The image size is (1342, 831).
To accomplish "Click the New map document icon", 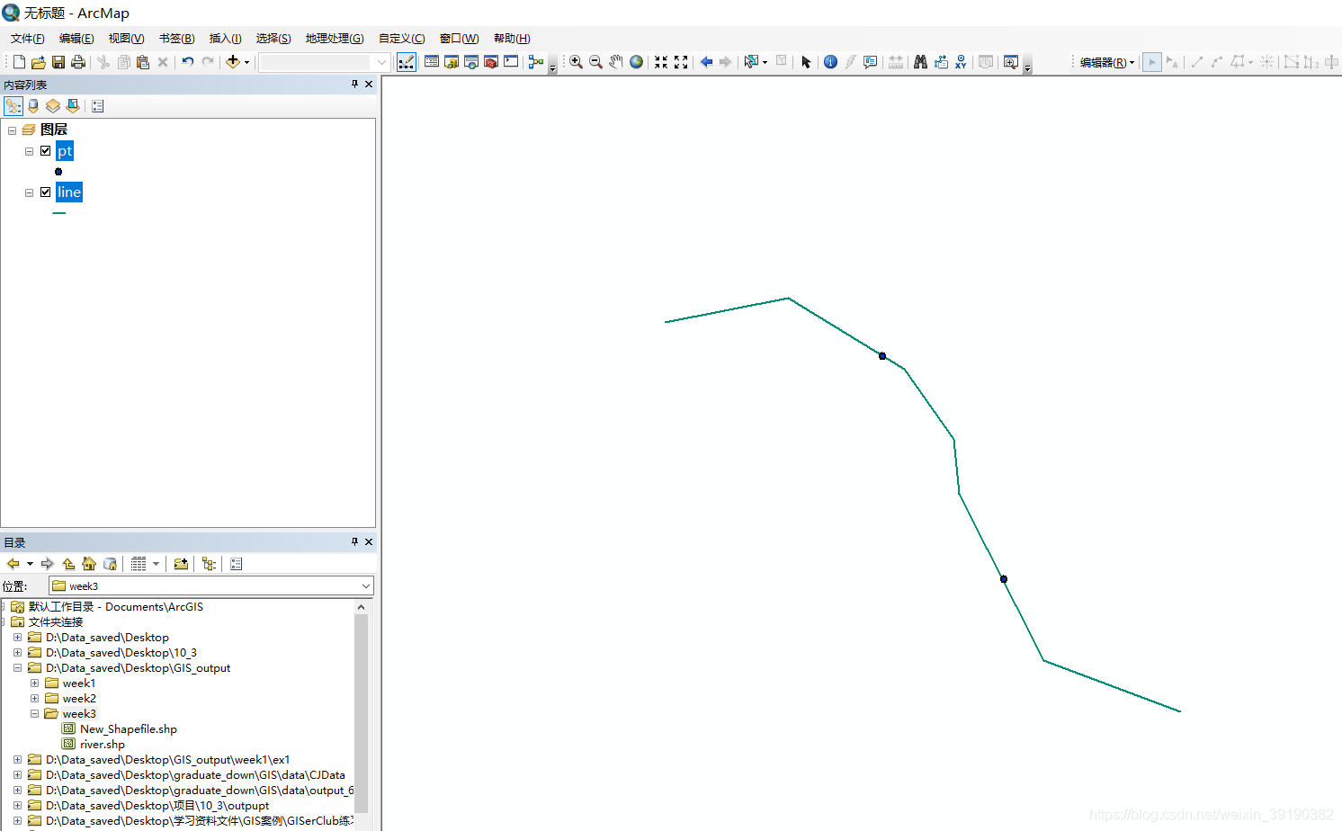I will [x=19, y=62].
